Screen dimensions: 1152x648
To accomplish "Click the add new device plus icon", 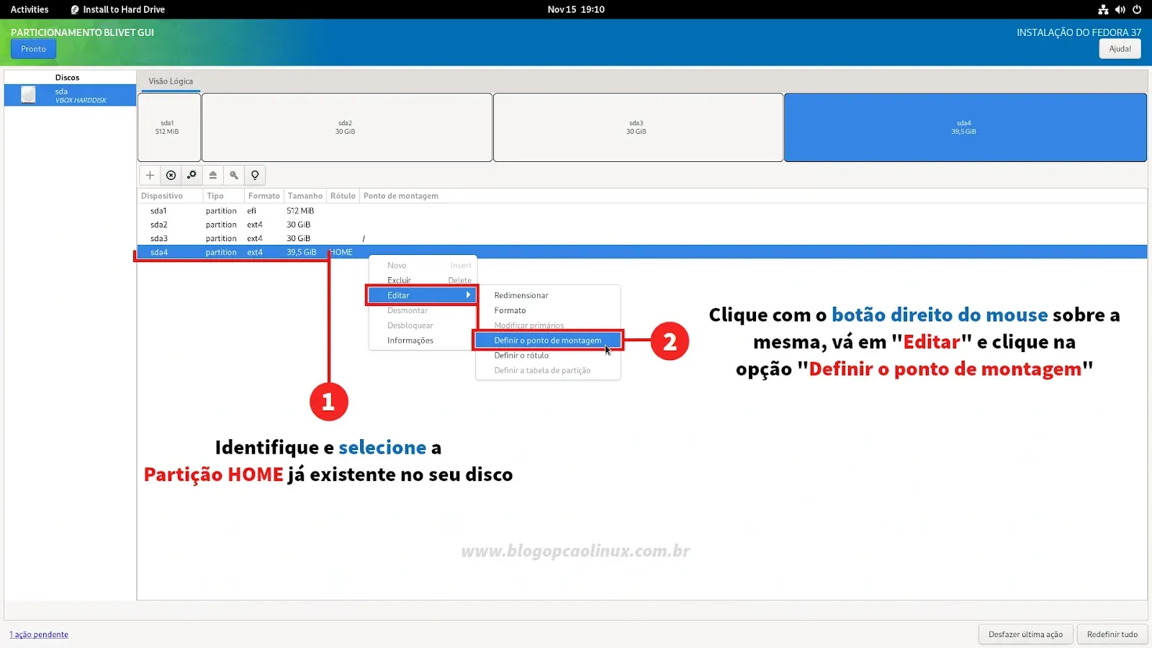I will point(150,175).
